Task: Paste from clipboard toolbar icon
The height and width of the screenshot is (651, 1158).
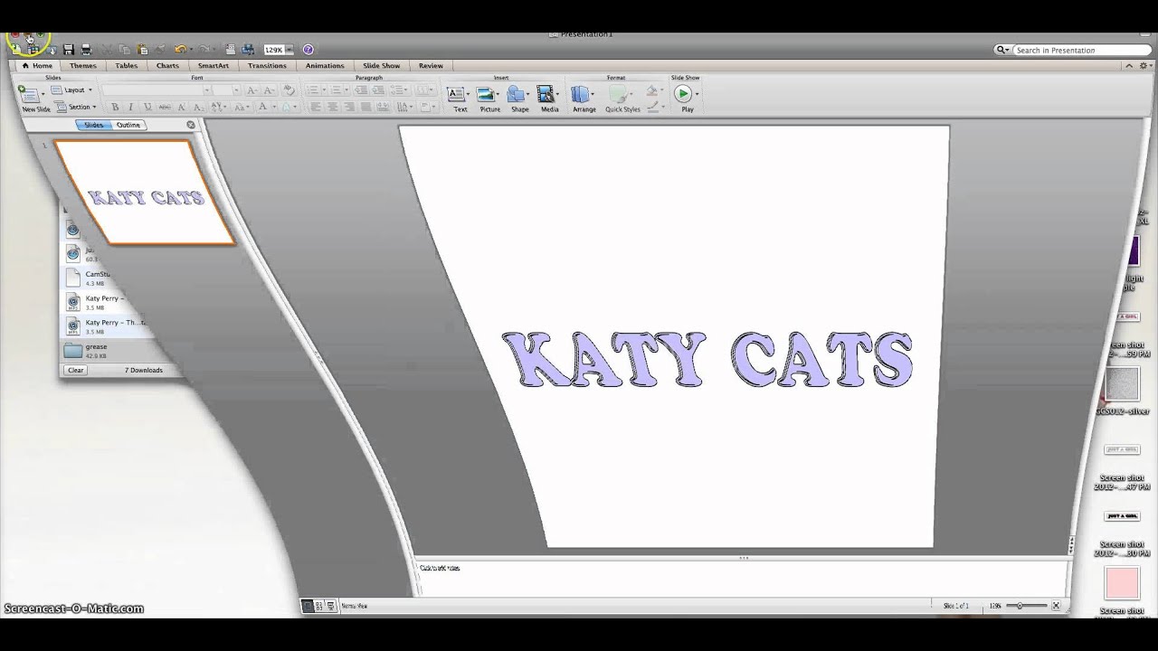Action: [142, 50]
